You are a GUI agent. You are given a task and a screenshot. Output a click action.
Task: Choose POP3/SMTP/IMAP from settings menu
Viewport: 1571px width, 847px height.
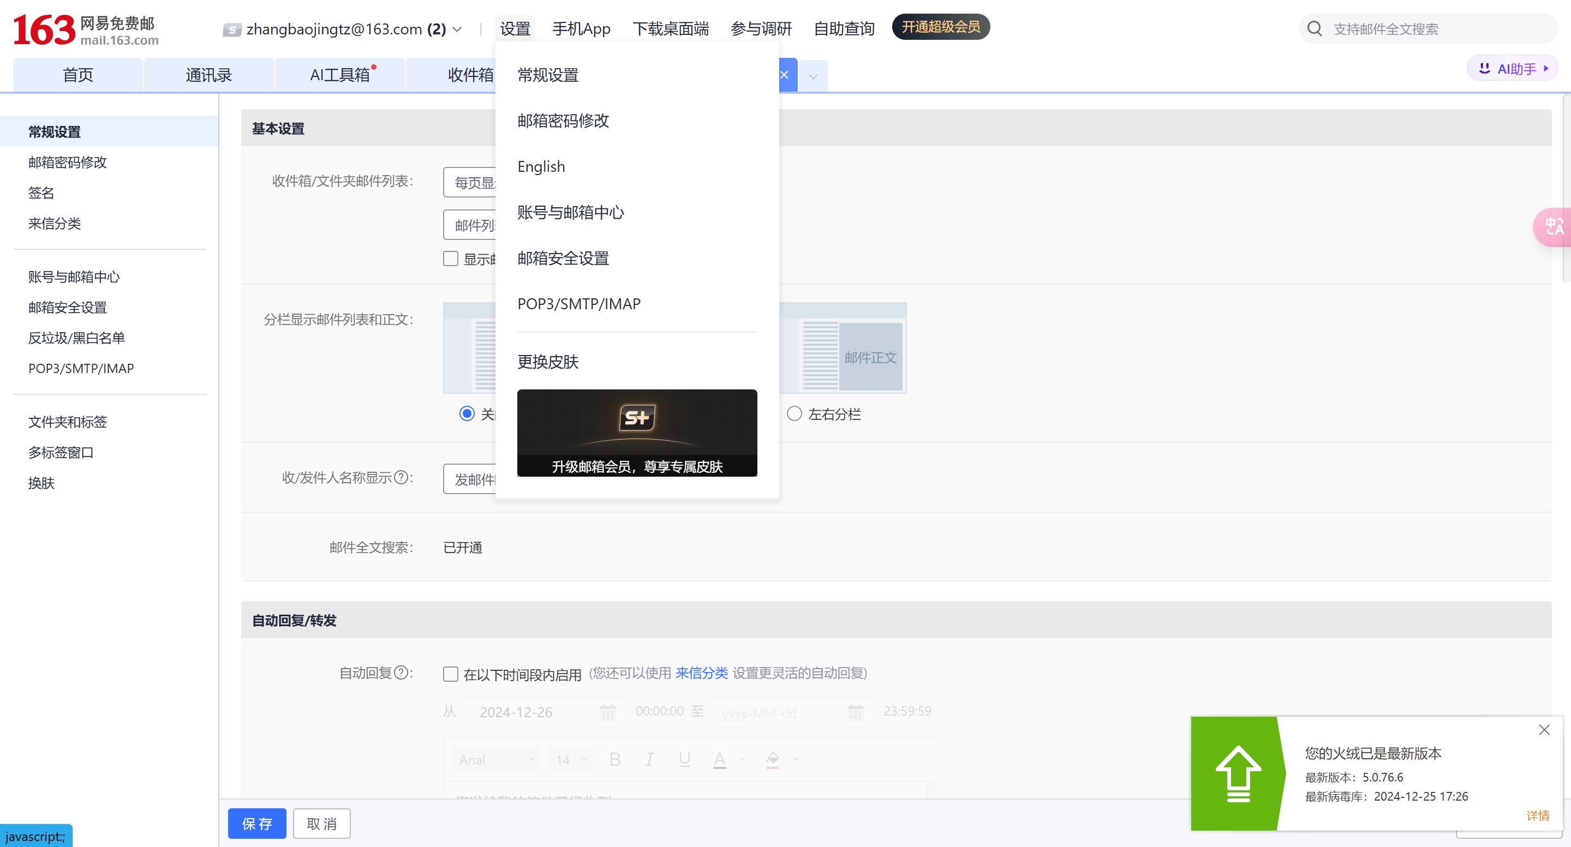pyautogui.click(x=578, y=303)
